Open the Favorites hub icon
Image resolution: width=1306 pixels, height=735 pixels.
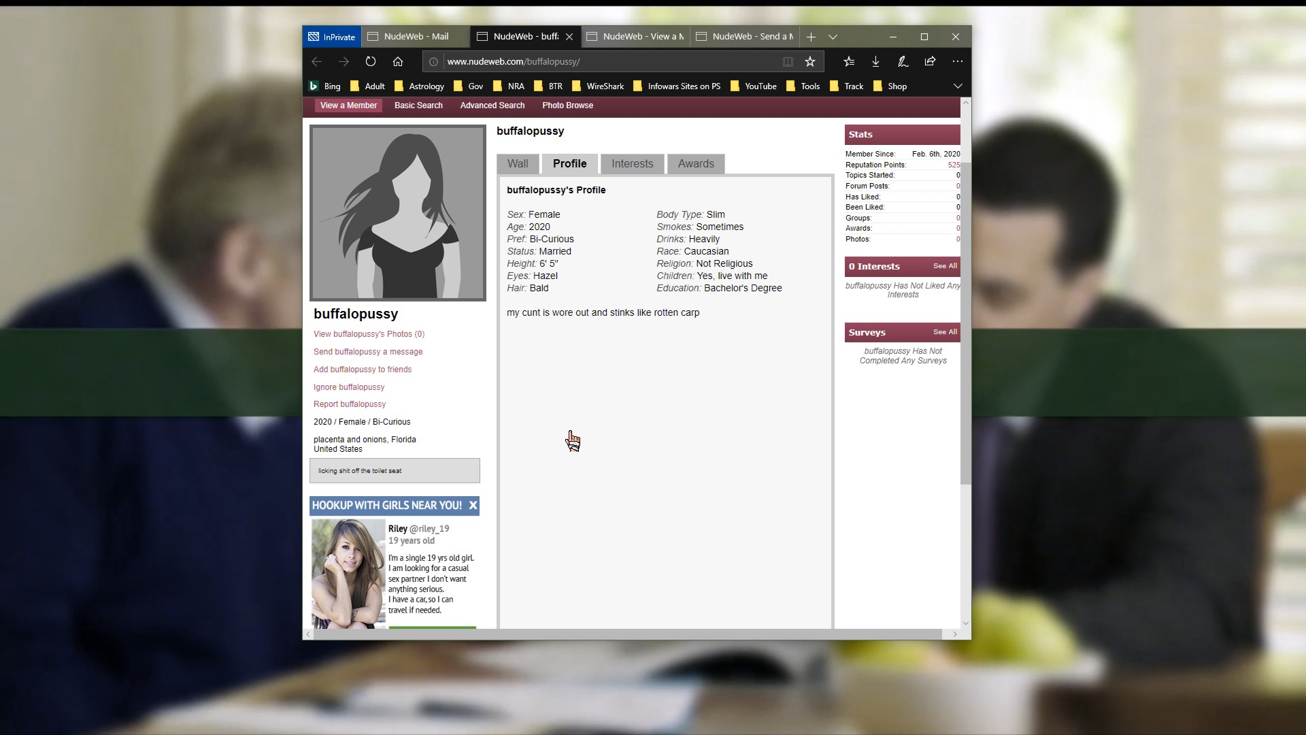click(x=849, y=61)
